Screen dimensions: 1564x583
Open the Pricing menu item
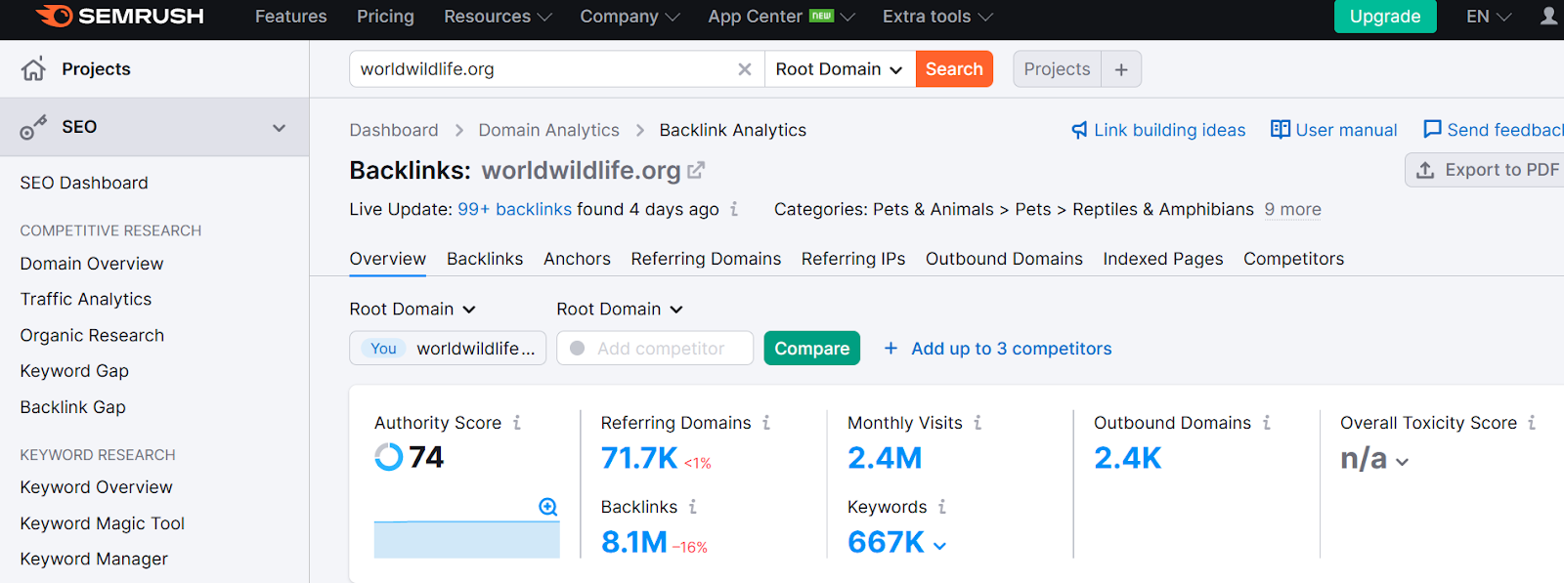(x=385, y=17)
